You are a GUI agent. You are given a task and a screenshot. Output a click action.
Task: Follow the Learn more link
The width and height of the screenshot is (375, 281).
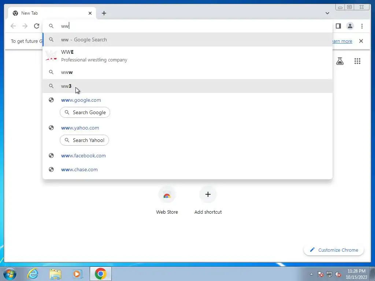coord(342,41)
